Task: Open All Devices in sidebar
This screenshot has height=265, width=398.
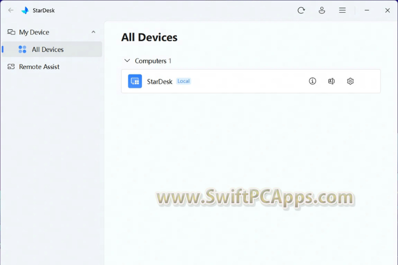Action: click(52, 49)
